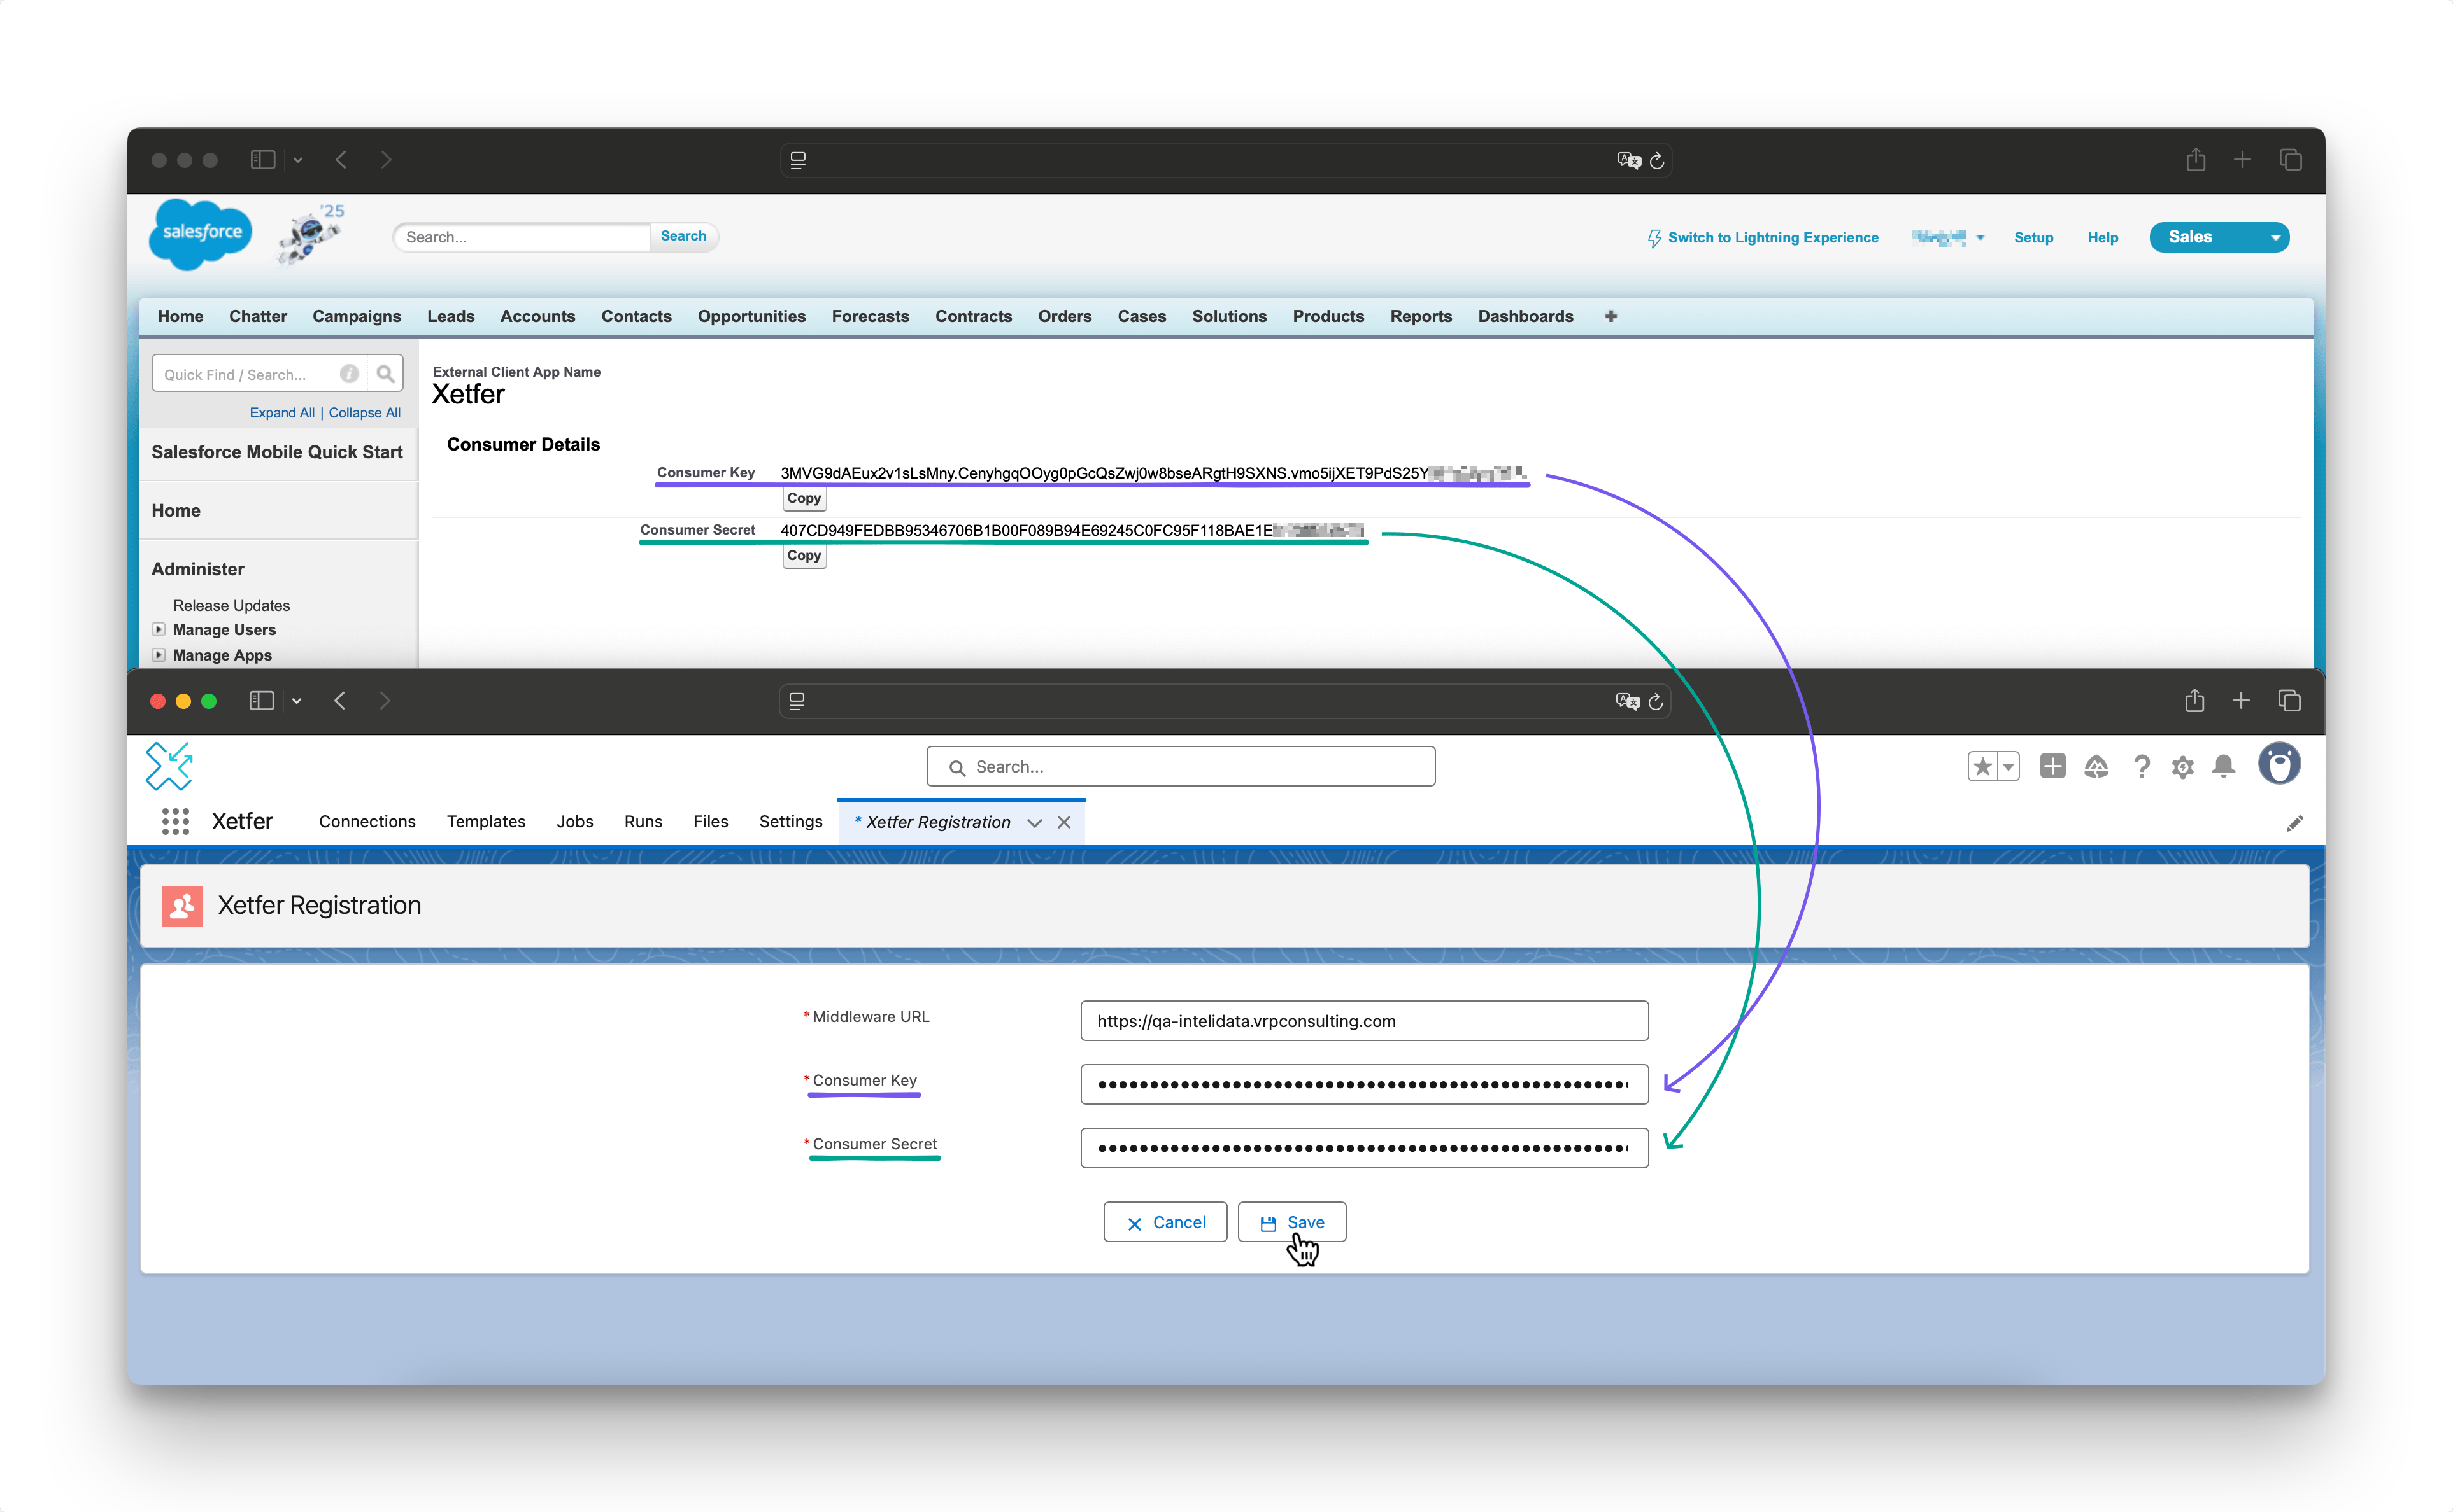Click the Quick Find search magnifier icon
The image size is (2453, 1512).
tap(385, 374)
